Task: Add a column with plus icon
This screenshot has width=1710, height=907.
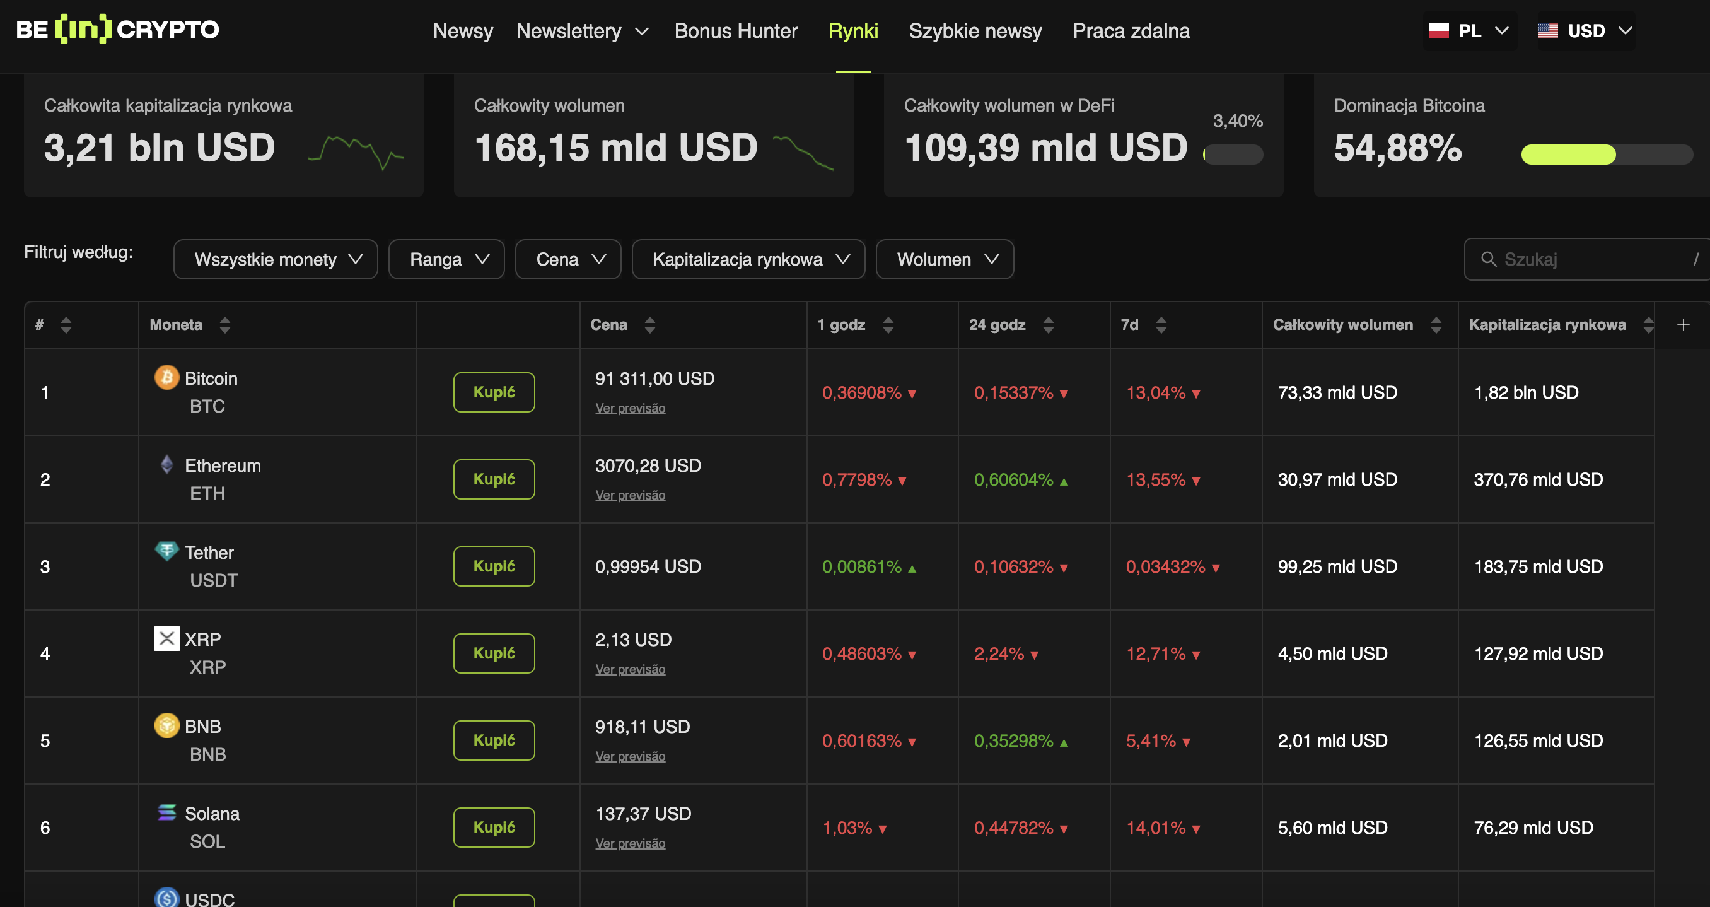Action: (1683, 325)
